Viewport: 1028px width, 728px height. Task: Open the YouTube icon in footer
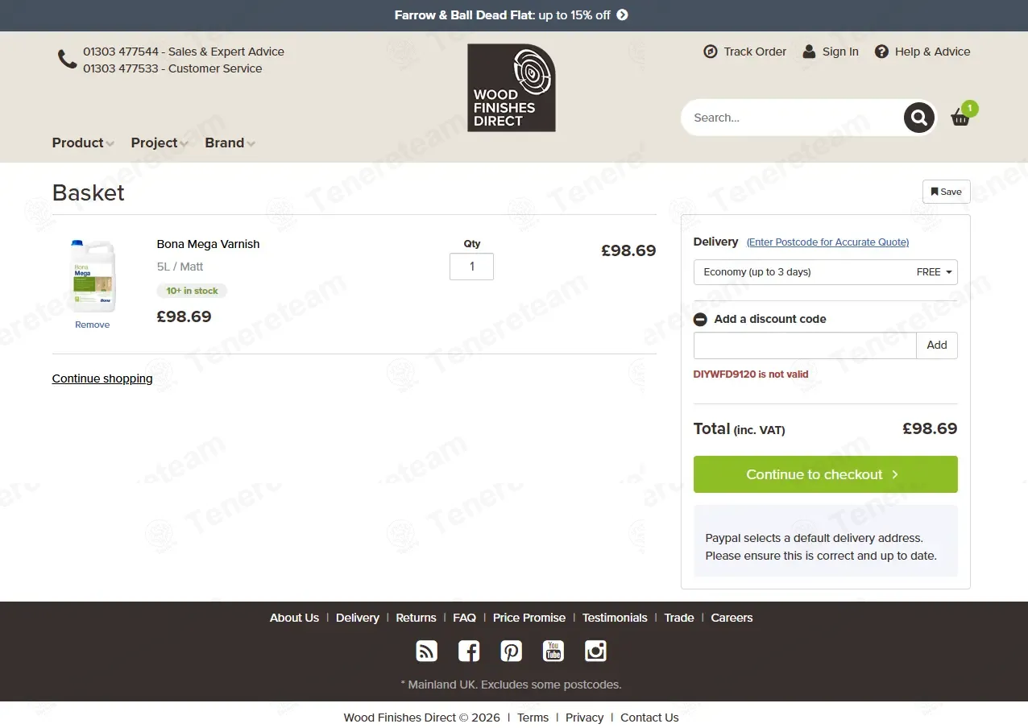[x=553, y=651]
